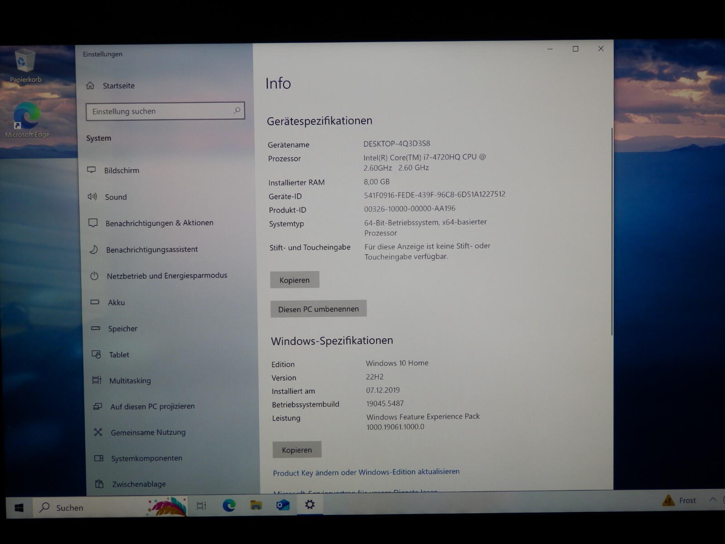Open File Explorer from the taskbar
This screenshot has width=725, height=544.
(256, 505)
